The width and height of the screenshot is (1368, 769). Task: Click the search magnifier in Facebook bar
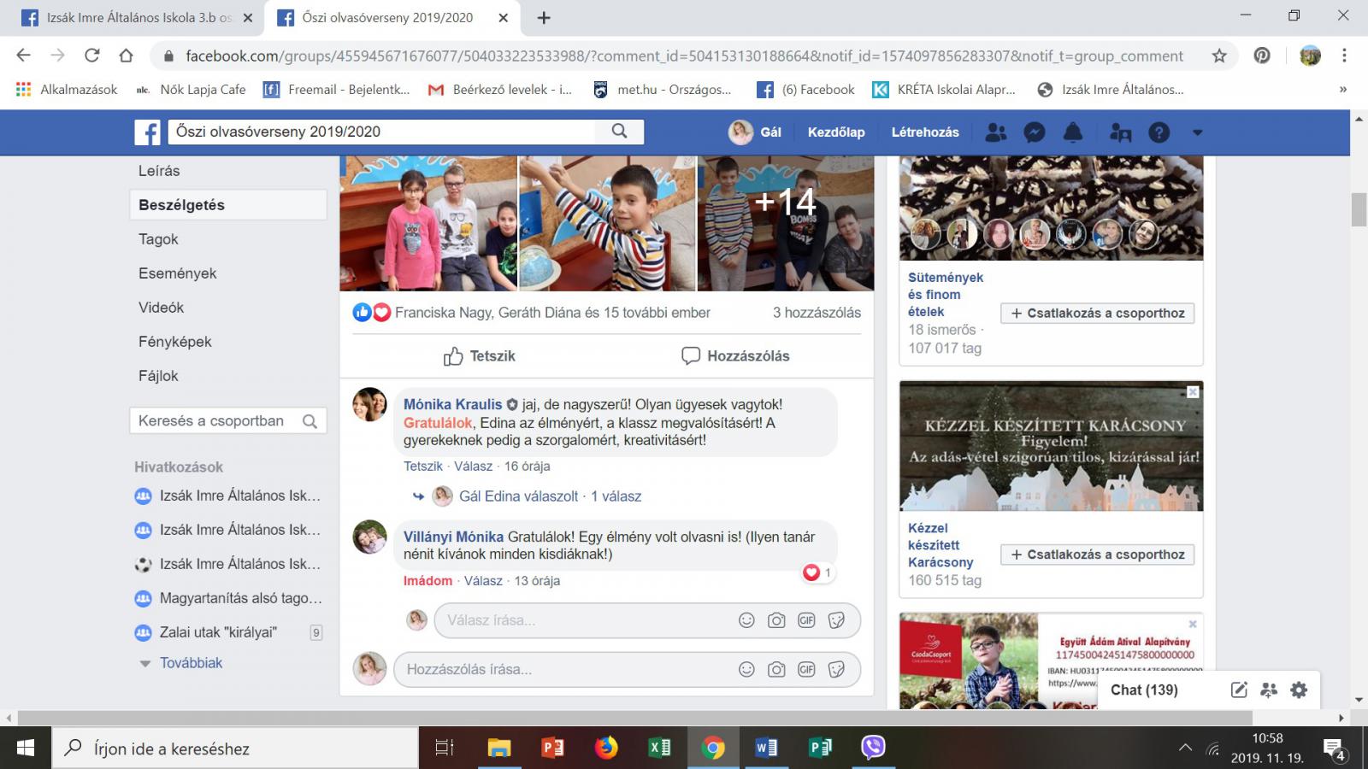(x=620, y=132)
